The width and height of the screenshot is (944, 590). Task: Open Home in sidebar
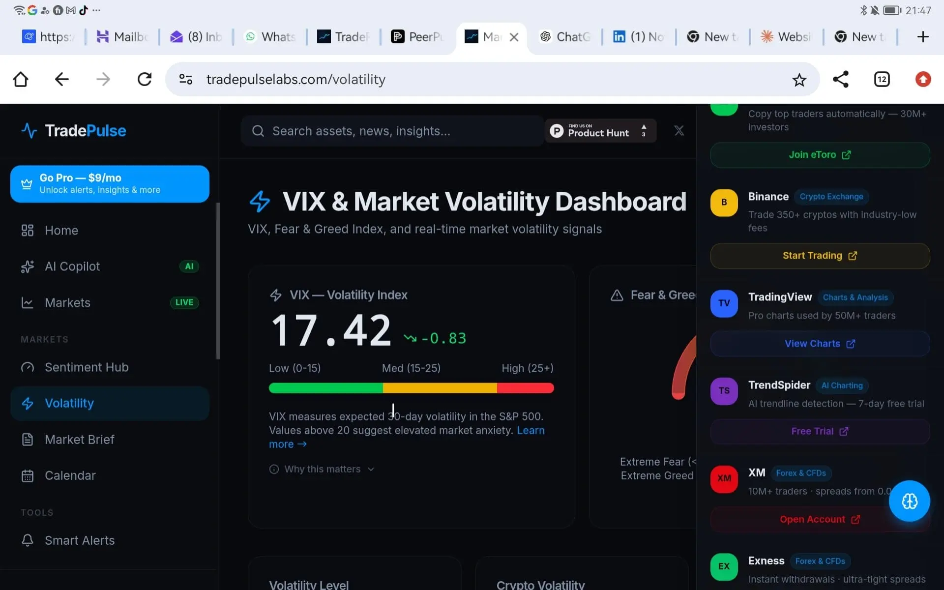tap(110, 231)
